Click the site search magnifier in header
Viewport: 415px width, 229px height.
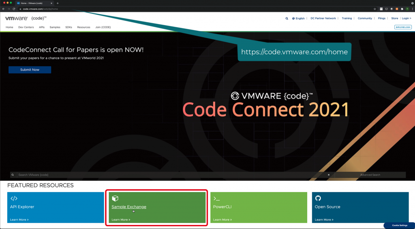(x=287, y=19)
